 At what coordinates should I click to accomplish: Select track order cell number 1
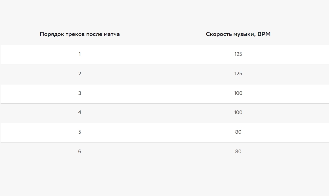coord(80,54)
